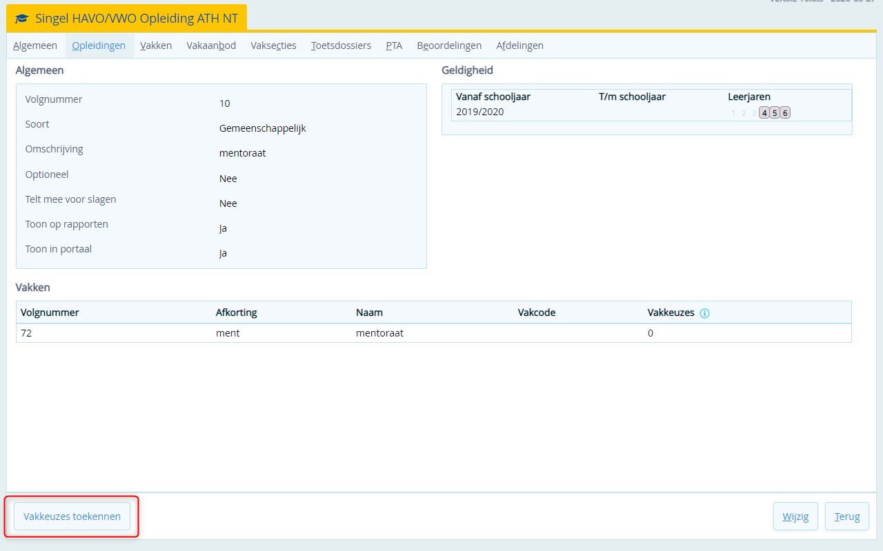Viewport: 883px width, 551px height.
Task: Click the Vakcode column header
Action: tap(537, 312)
